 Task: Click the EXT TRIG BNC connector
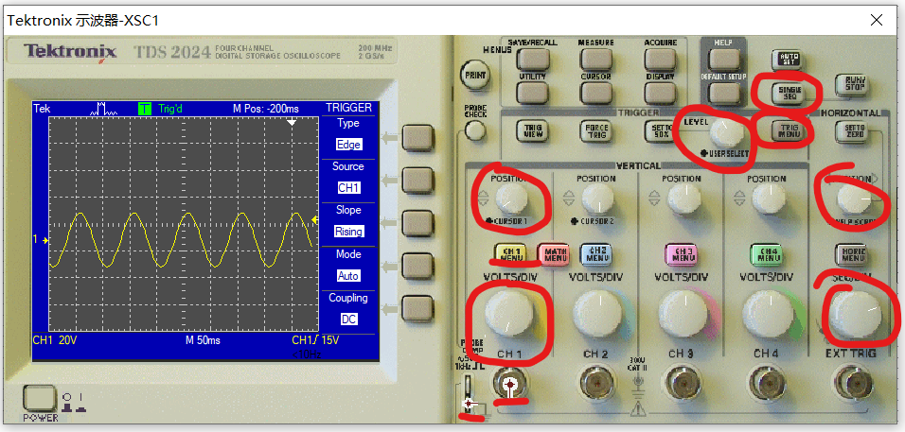[853, 384]
